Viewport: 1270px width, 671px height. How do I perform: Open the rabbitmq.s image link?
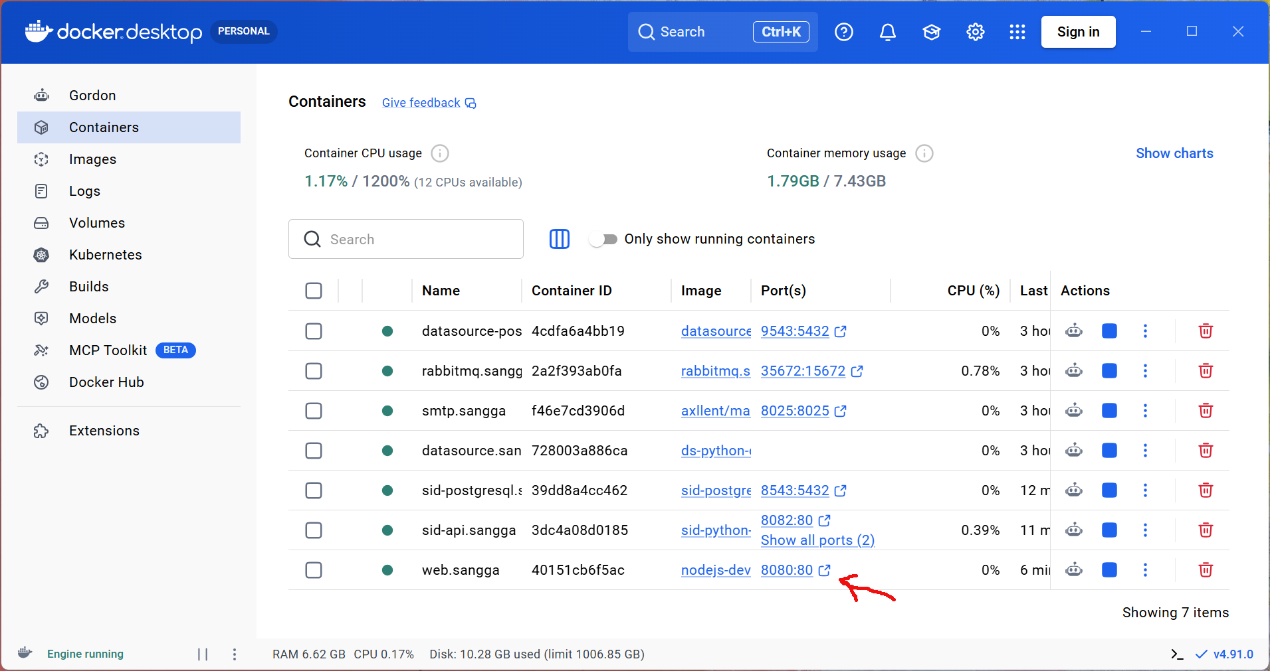click(x=716, y=371)
